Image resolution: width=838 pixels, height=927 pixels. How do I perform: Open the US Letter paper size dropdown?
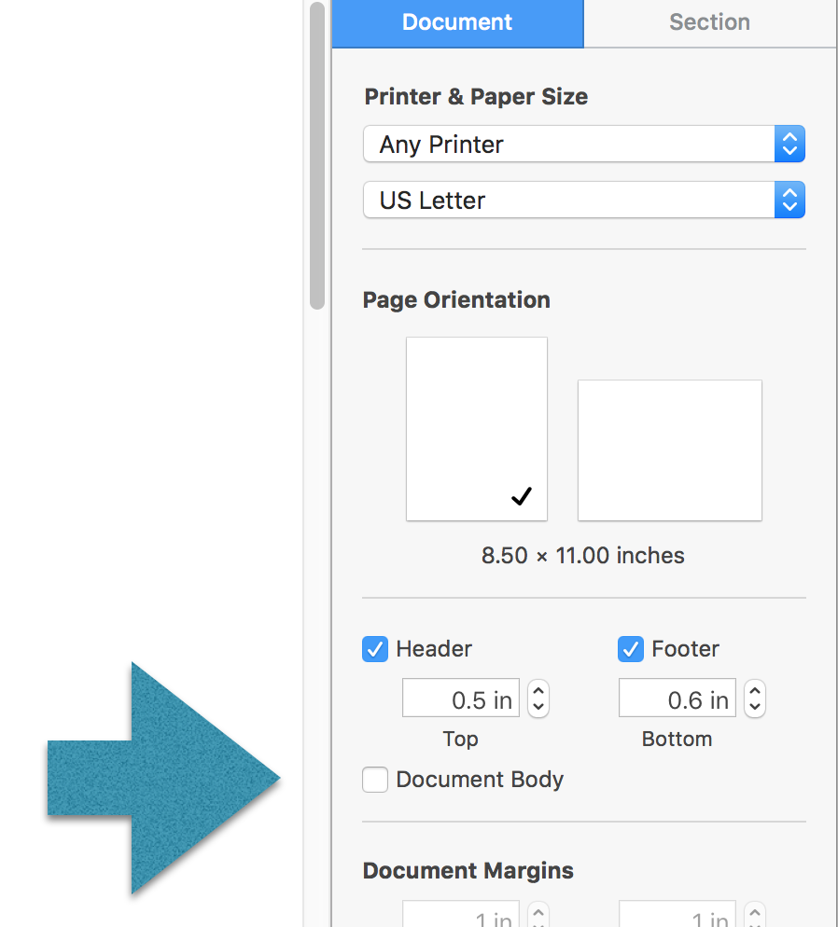click(x=584, y=200)
